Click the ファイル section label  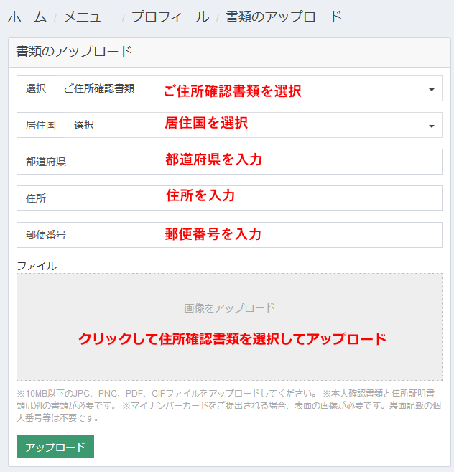click(x=37, y=266)
